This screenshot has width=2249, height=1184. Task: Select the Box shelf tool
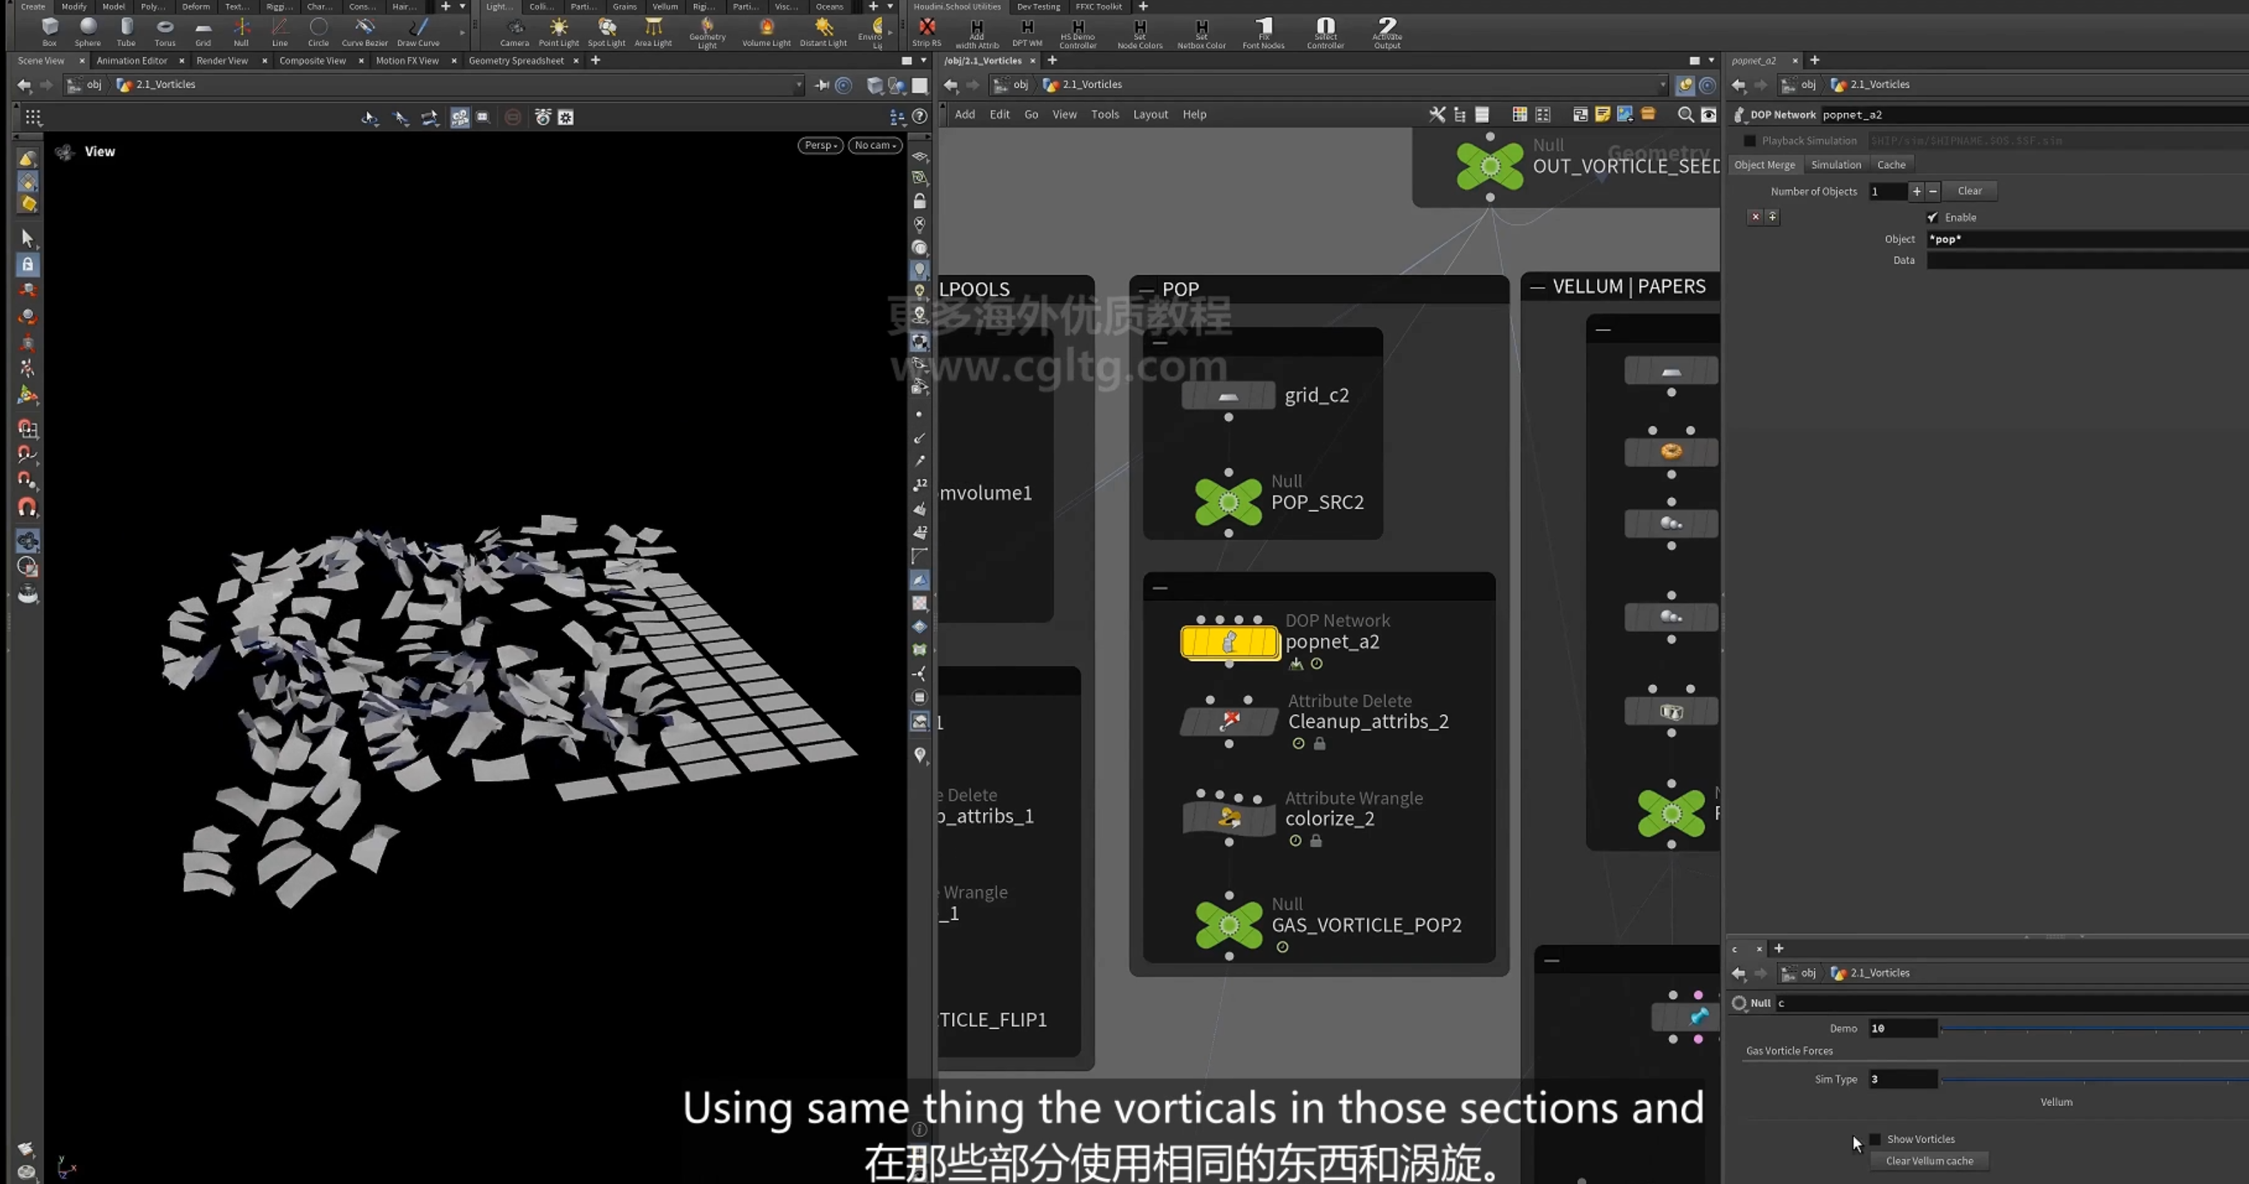coord(50,32)
